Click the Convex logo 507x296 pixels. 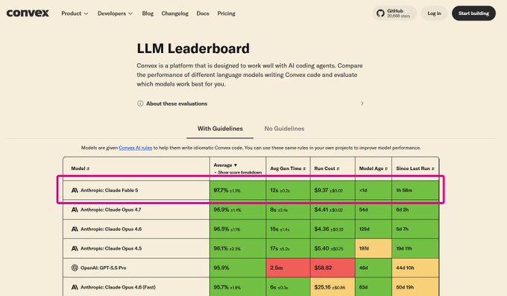(28, 13)
